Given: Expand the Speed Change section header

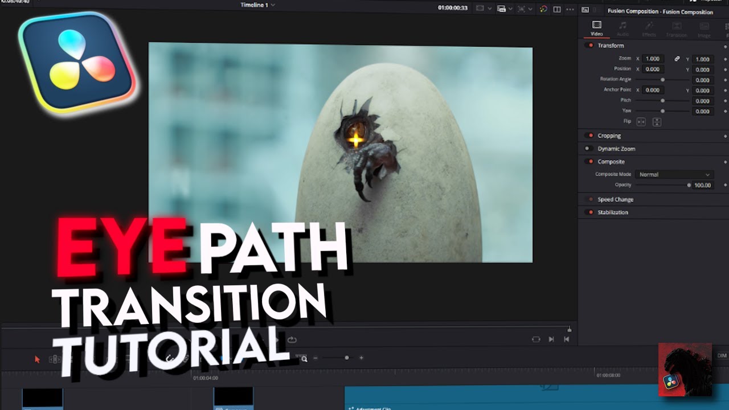Looking at the screenshot, I should click(x=615, y=199).
